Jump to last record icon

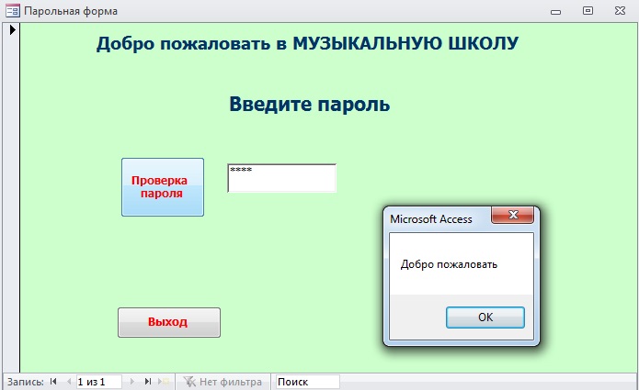coord(148,382)
